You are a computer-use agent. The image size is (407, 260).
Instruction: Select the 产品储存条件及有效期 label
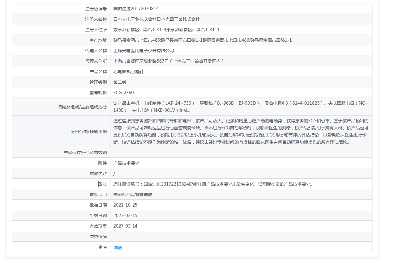click(x=85, y=153)
